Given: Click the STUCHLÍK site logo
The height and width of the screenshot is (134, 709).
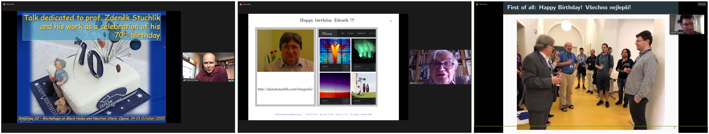Looking at the screenshot, I should 327,34.
